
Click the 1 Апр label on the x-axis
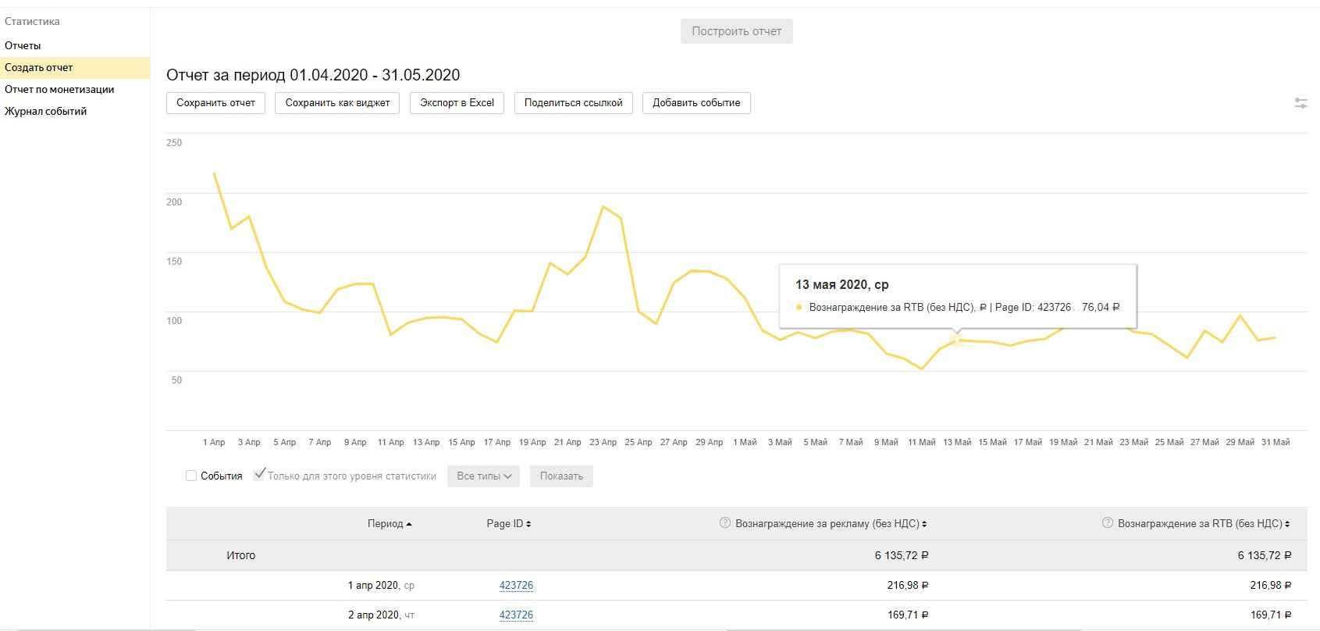click(214, 442)
